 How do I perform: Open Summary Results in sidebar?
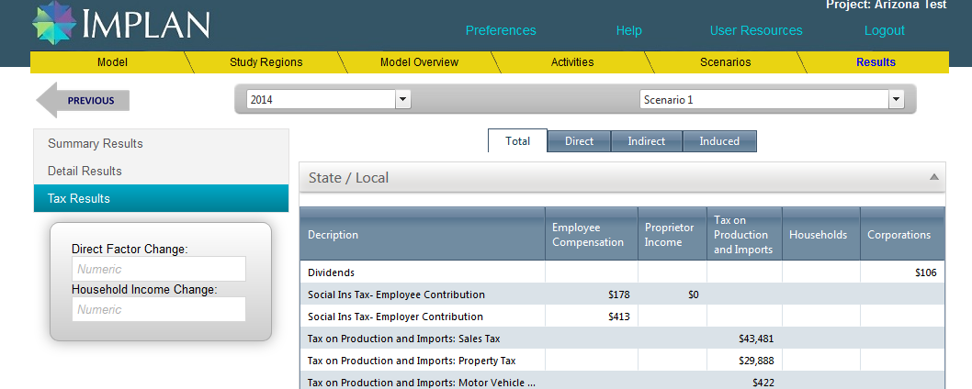point(96,143)
